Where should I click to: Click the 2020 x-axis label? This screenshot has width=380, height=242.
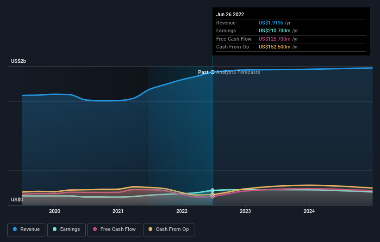tap(55, 211)
